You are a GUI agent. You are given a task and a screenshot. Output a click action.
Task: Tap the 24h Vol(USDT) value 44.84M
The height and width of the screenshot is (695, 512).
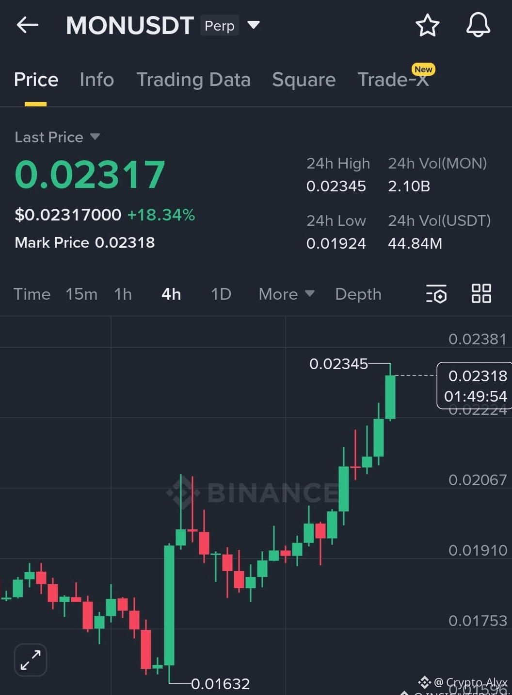[415, 243]
